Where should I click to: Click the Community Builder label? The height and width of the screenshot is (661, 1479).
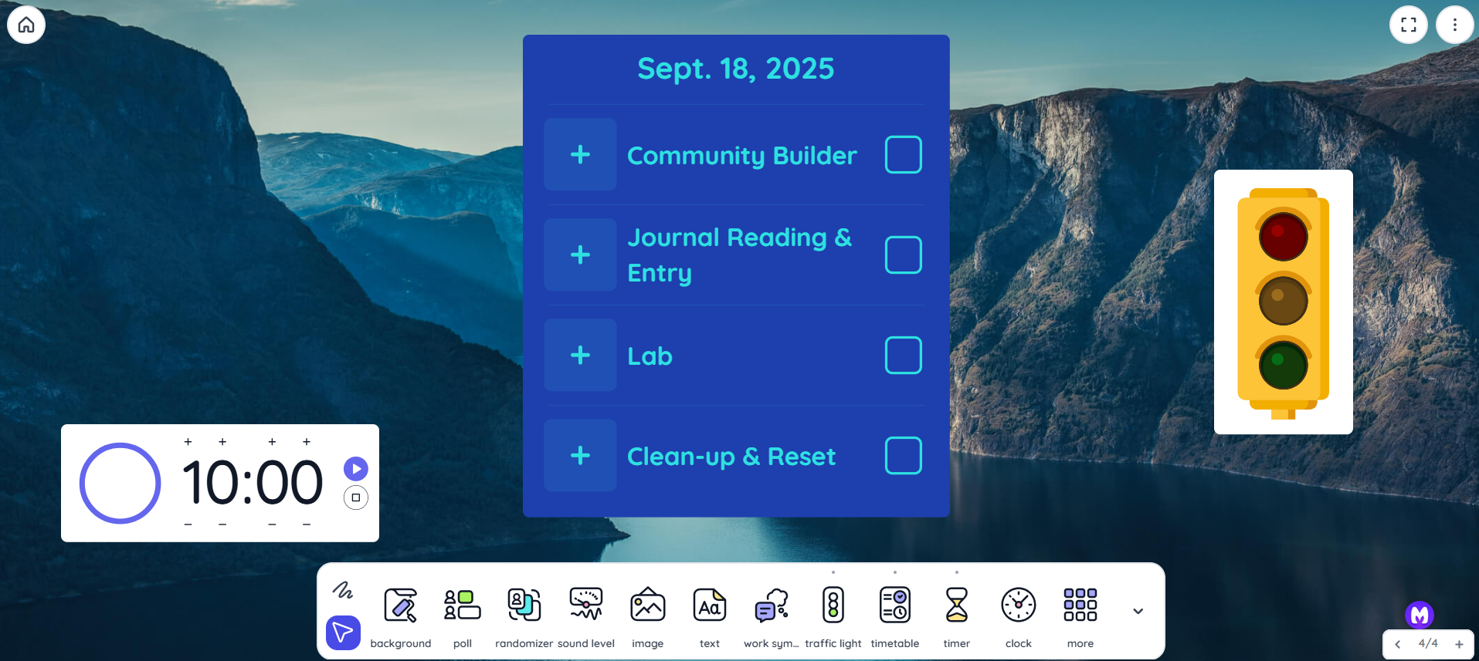click(742, 156)
